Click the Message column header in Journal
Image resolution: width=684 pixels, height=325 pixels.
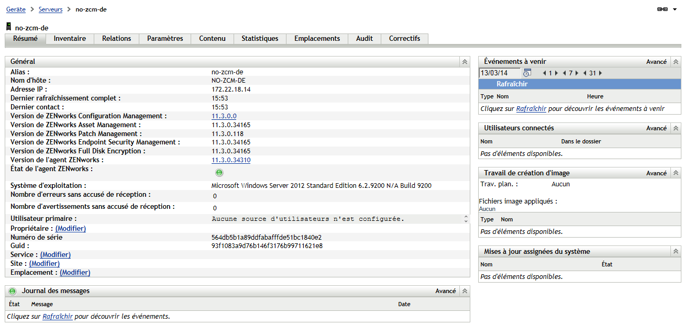[x=42, y=304]
